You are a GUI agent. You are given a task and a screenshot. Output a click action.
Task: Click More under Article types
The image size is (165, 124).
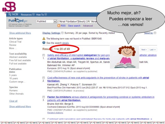pos(13,48)
